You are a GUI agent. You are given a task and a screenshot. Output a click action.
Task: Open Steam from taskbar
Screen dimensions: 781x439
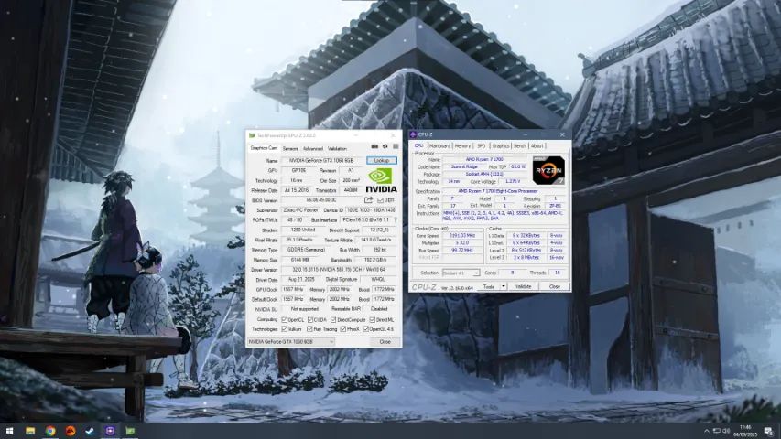pos(90,431)
